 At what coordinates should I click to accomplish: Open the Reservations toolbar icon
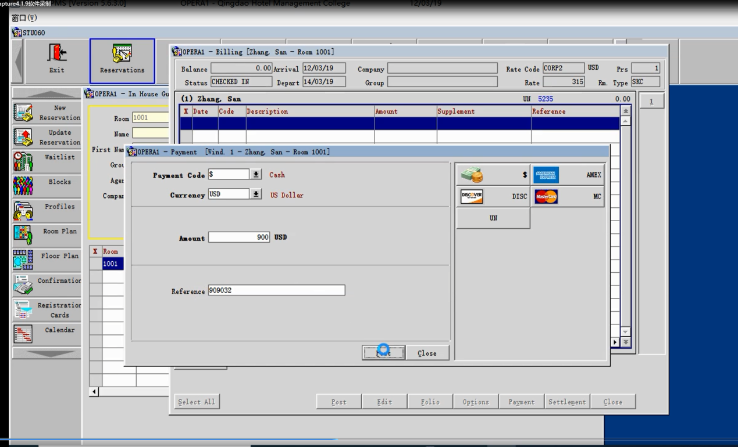pyautogui.click(x=122, y=55)
